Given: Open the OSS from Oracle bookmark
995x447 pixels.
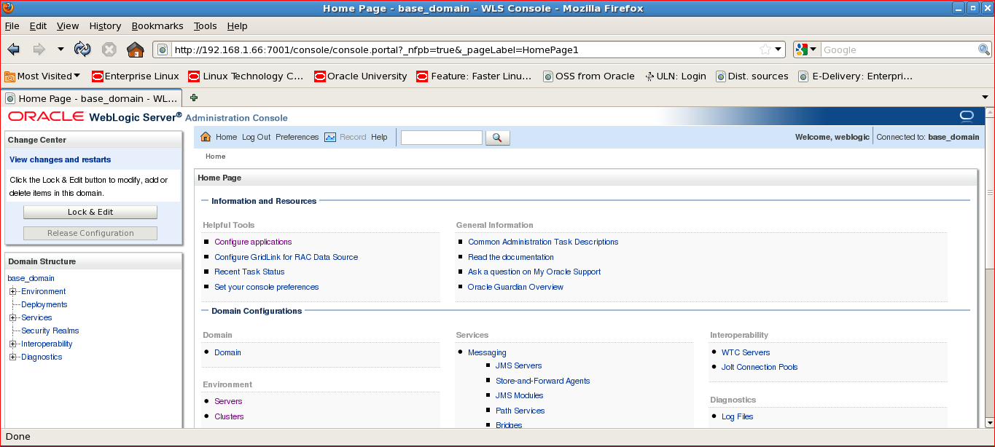Looking at the screenshot, I should (x=589, y=76).
